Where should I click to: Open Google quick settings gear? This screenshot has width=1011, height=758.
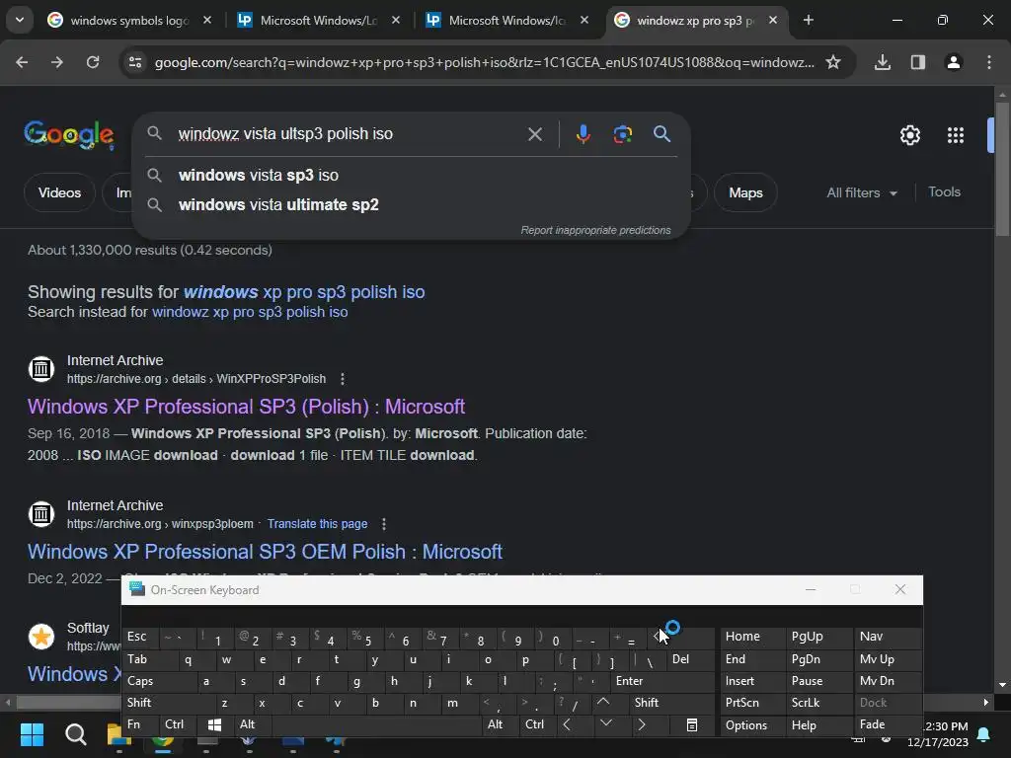click(x=909, y=135)
